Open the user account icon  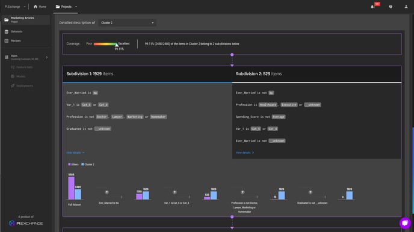click(x=406, y=7)
